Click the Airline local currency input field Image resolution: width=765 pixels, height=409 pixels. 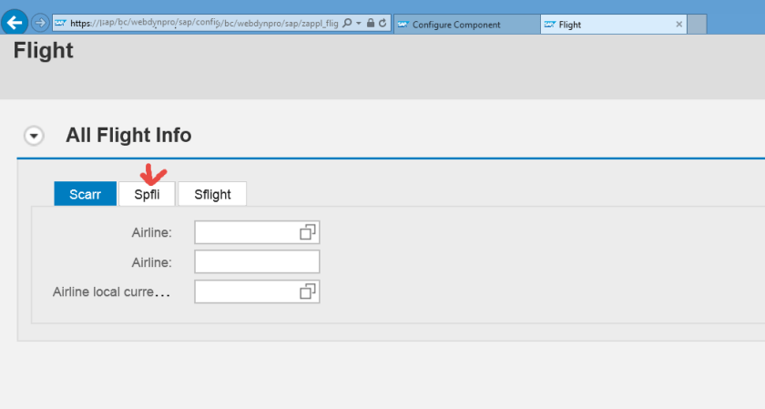[257, 291]
